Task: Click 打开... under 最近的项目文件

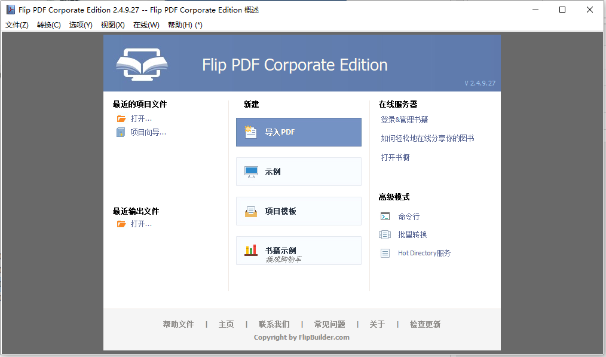Action: point(141,119)
